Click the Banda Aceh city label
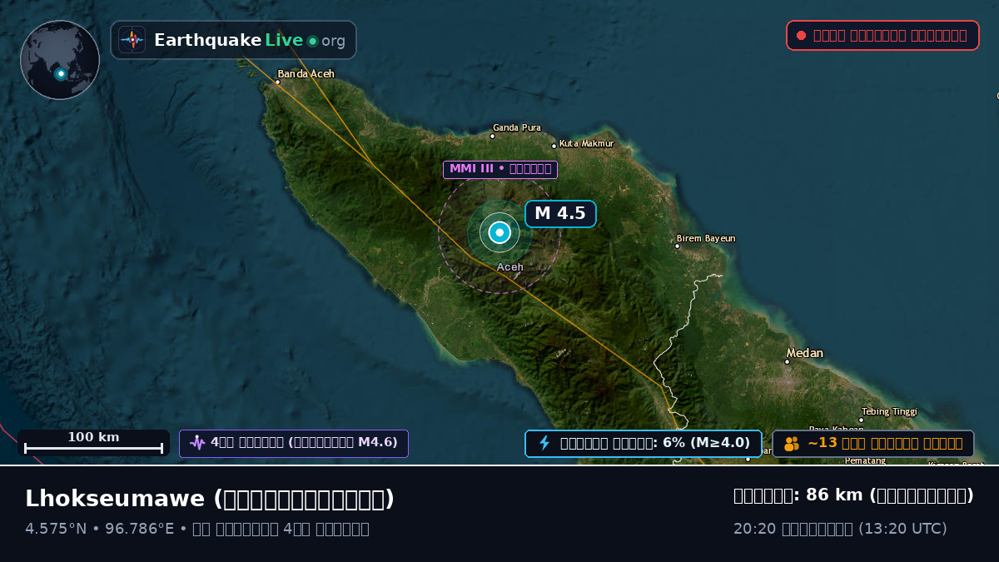The height and width of the screenshot is (562, 999). pos(306,73)
